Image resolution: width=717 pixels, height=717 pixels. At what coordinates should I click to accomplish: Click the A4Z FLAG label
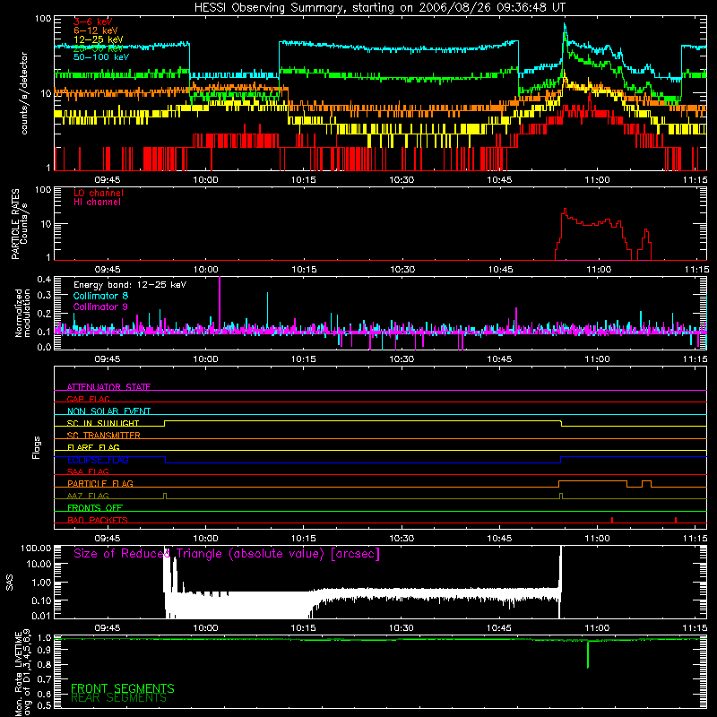[x=88, y=496]
